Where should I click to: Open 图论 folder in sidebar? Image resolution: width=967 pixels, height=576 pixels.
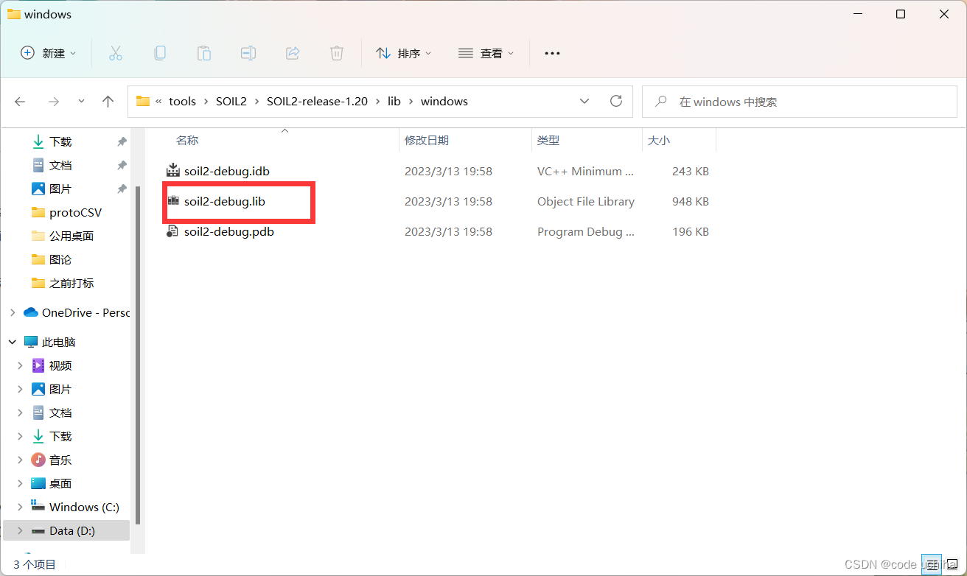(60, 259)
